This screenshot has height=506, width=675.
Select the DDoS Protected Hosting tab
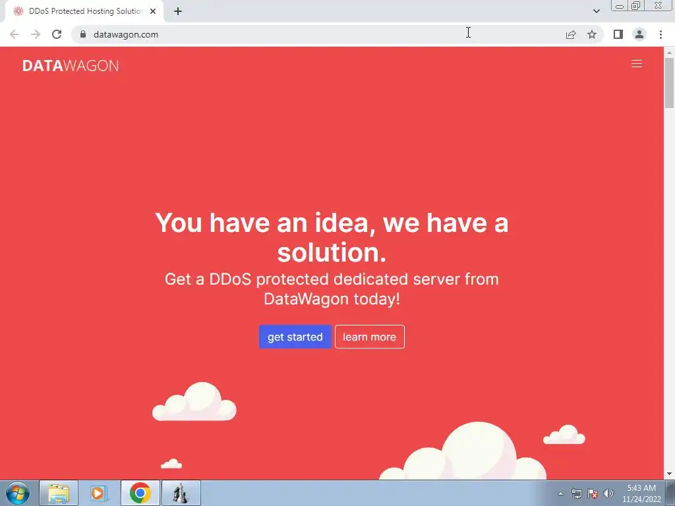pyautogui.click(x=85, y=11)
